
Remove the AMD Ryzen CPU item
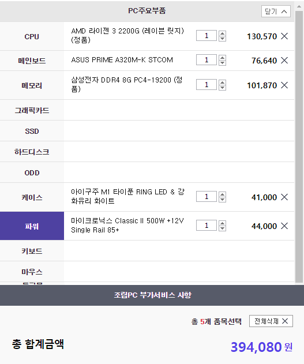pos(284,36)
